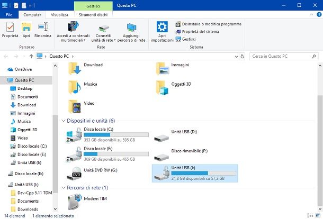Image resolution: width=323 pixels, height=219 pixels.
Task: Select Disco locale (E:) drive icon in main pane
Action: (x=74, y=154)
